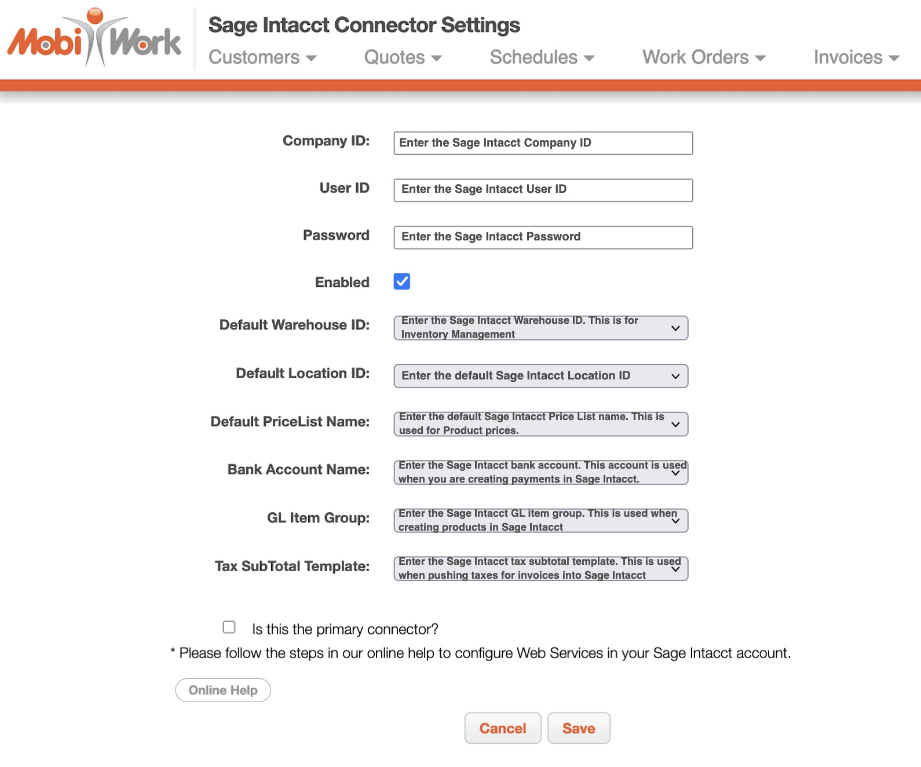The image size is (921, 767).
Task: Click the Company ID input field
Action: [x=543, y=143]
